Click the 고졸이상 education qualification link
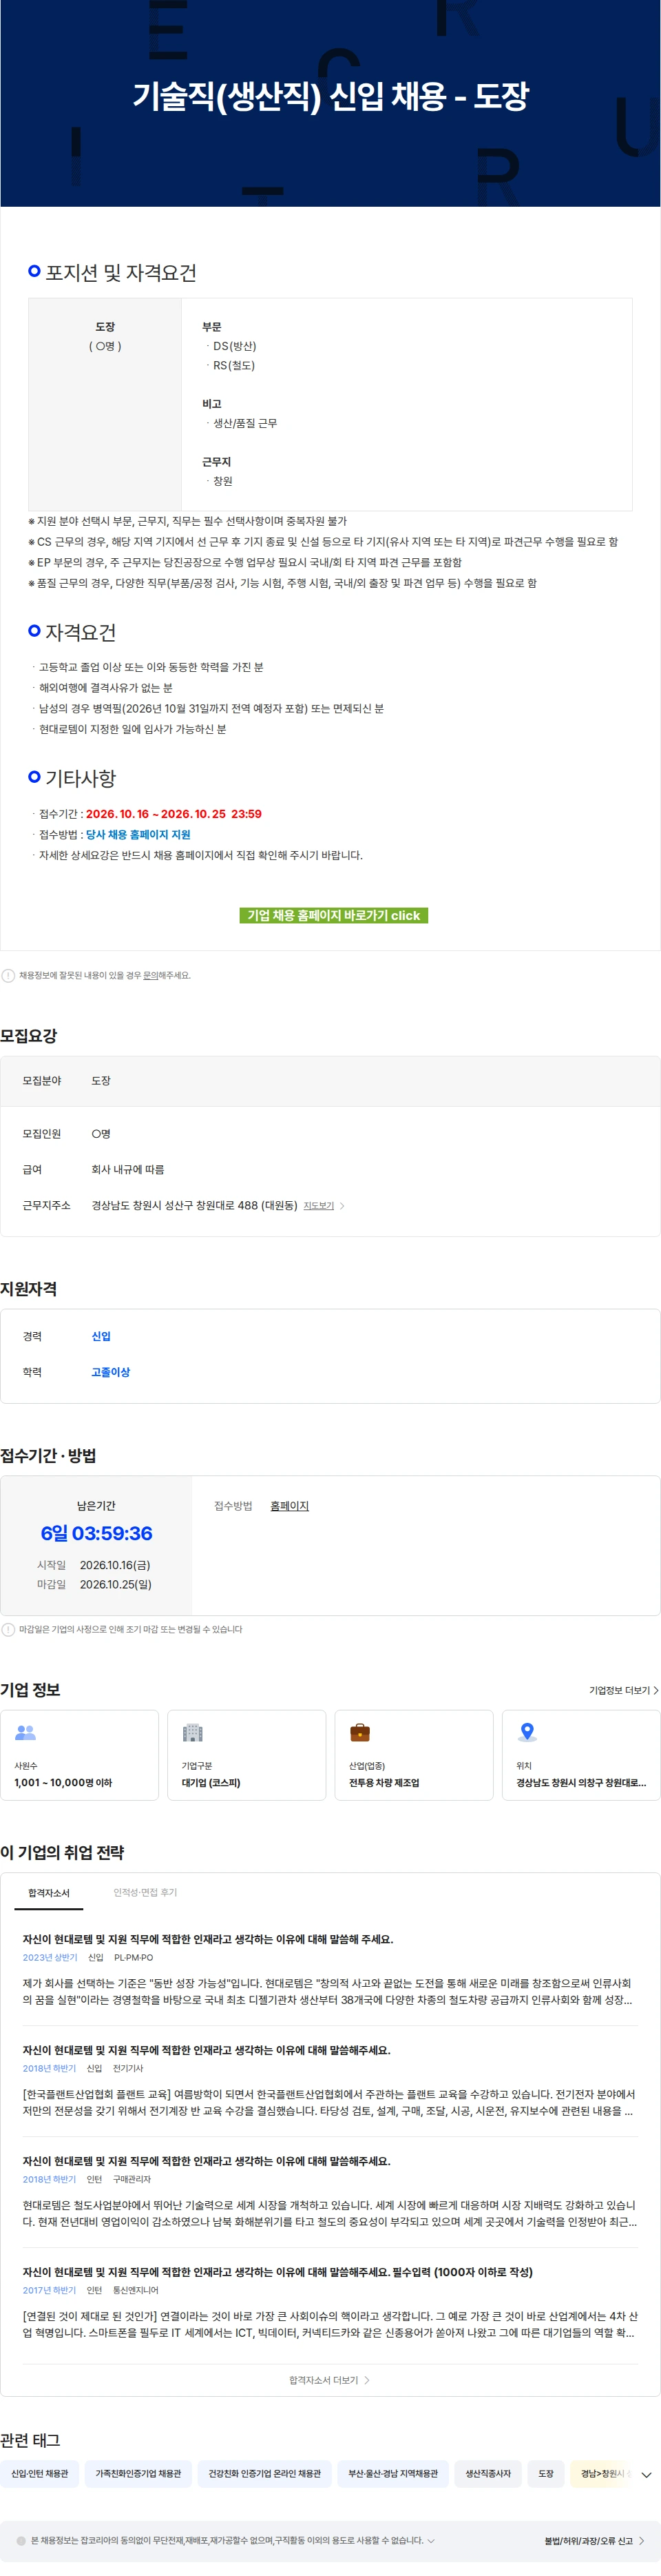 click(x=111, y=1372)
